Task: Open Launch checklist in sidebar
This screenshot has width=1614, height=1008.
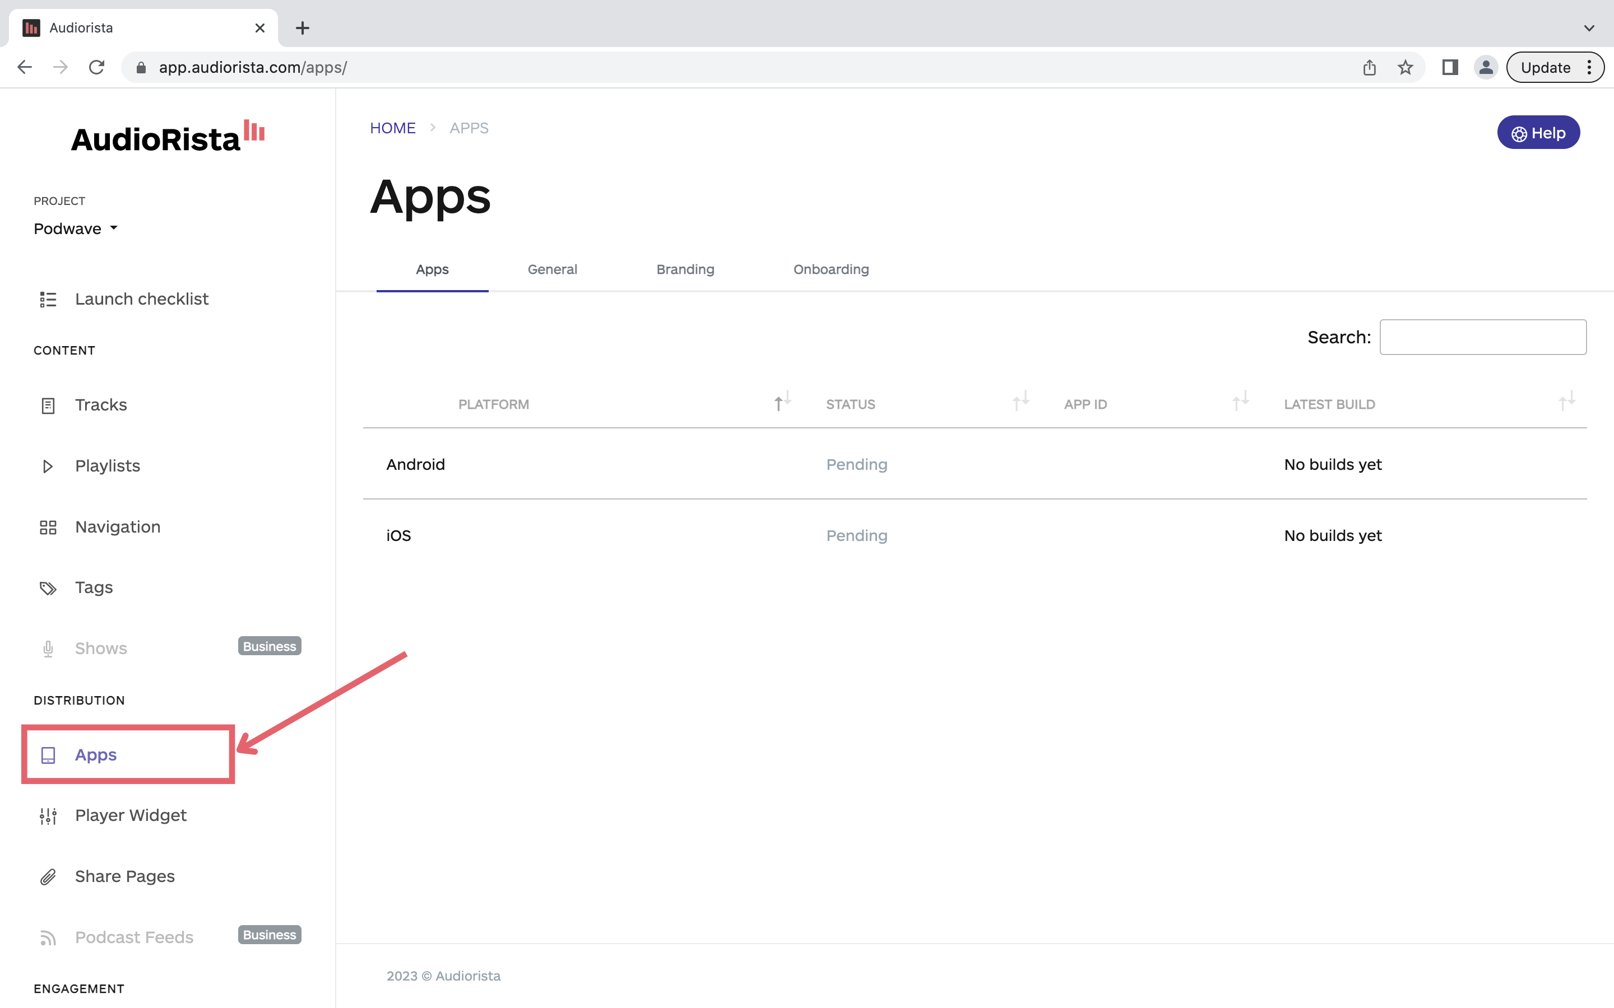Action: [x=142, y=300]
